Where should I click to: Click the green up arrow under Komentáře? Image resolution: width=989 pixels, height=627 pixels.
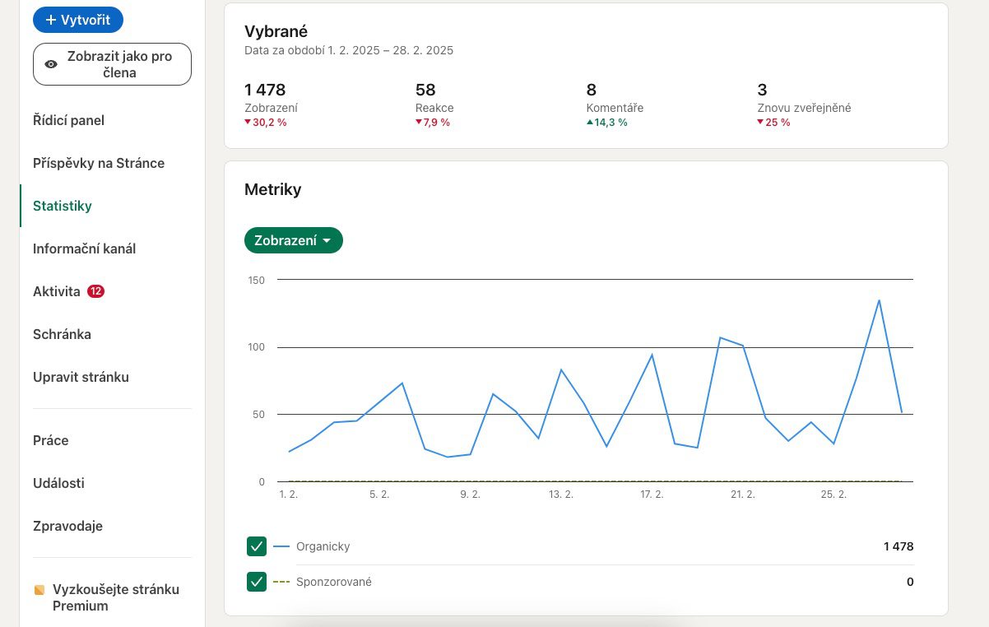589,123
